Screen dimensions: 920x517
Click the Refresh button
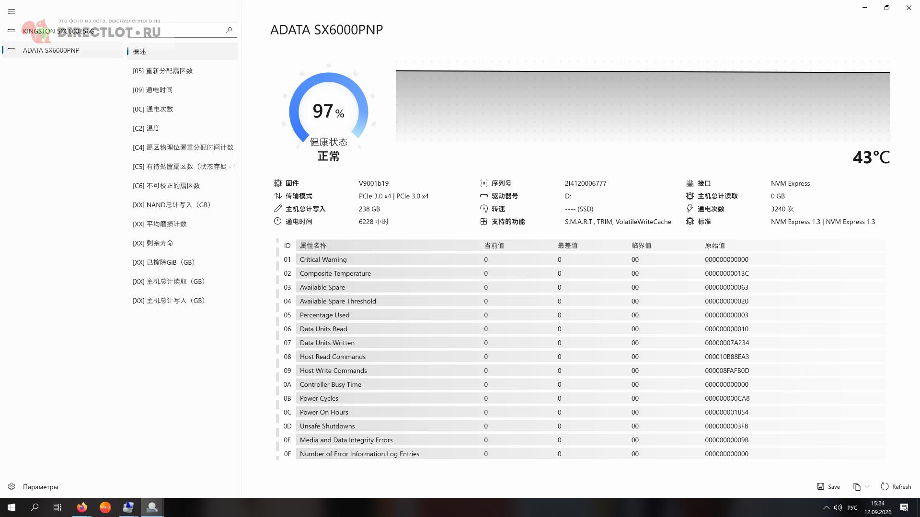(x=896, y=487)
